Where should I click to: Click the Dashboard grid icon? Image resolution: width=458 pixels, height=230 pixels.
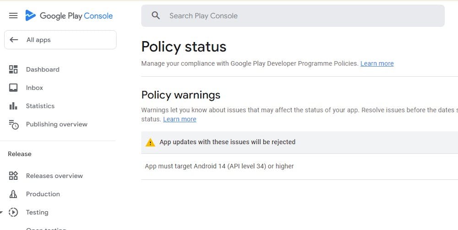click(x=13, y=70)
